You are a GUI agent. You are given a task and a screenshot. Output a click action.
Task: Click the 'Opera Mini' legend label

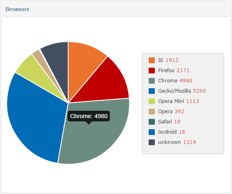[x=171, y=101]
